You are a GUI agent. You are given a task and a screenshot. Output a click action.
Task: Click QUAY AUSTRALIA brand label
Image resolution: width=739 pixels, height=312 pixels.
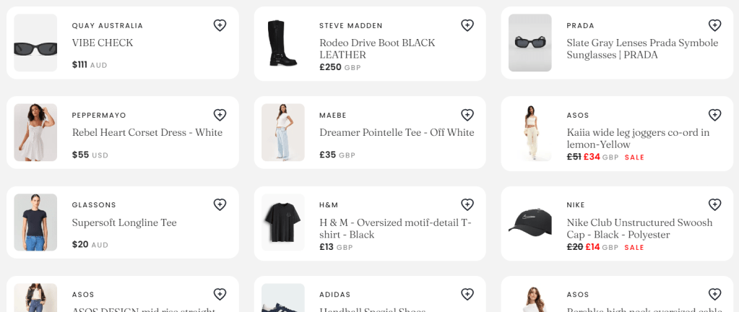pos(108,25)
